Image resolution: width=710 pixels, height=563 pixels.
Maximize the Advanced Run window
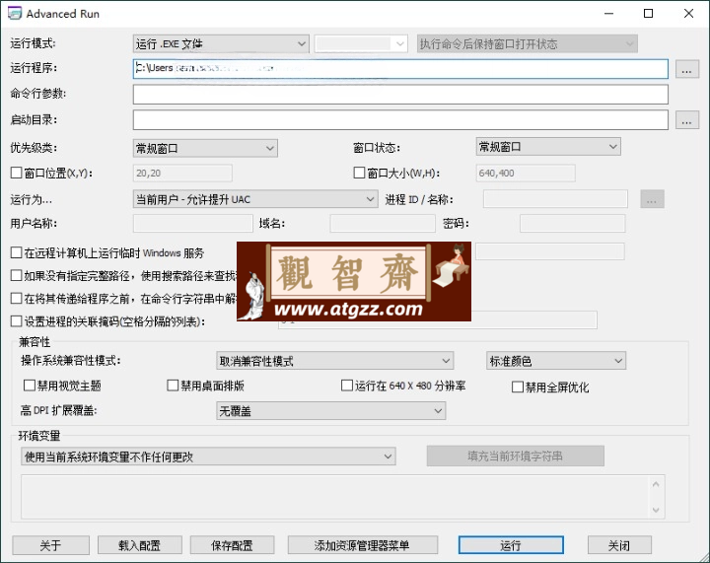648,14
